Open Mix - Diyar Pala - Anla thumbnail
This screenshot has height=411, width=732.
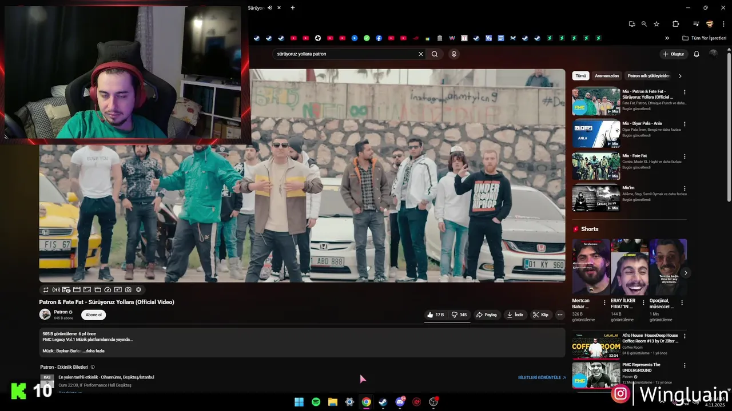tap(596, 134)
